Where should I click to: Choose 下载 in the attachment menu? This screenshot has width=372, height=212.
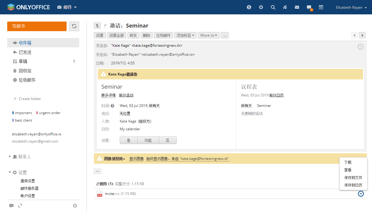coord(348,162)
